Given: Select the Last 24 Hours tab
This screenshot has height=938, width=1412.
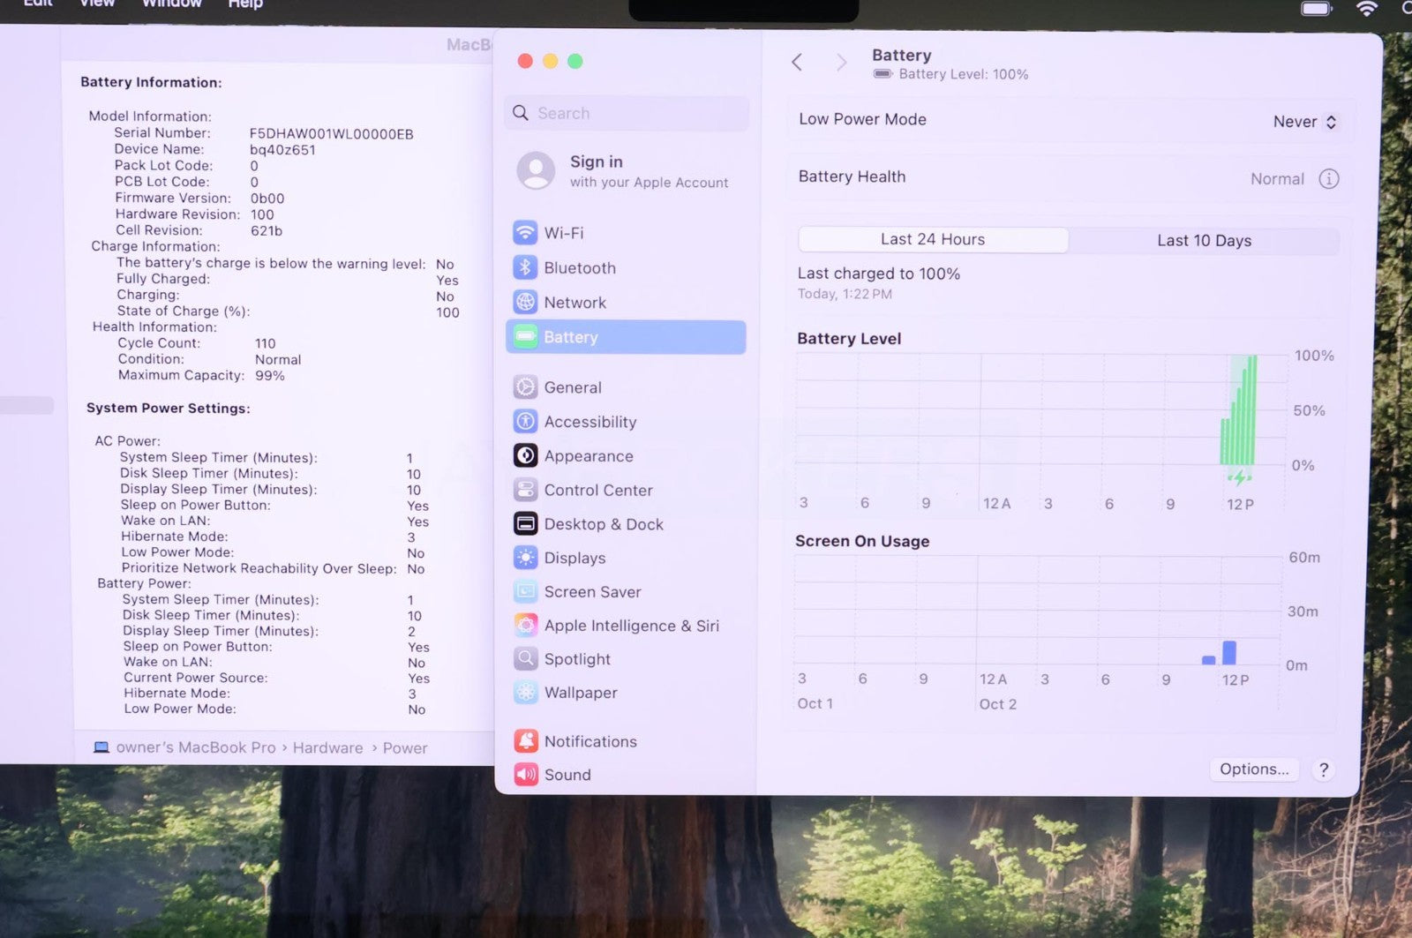Looking at the screenshot, I should click(933, 240).
